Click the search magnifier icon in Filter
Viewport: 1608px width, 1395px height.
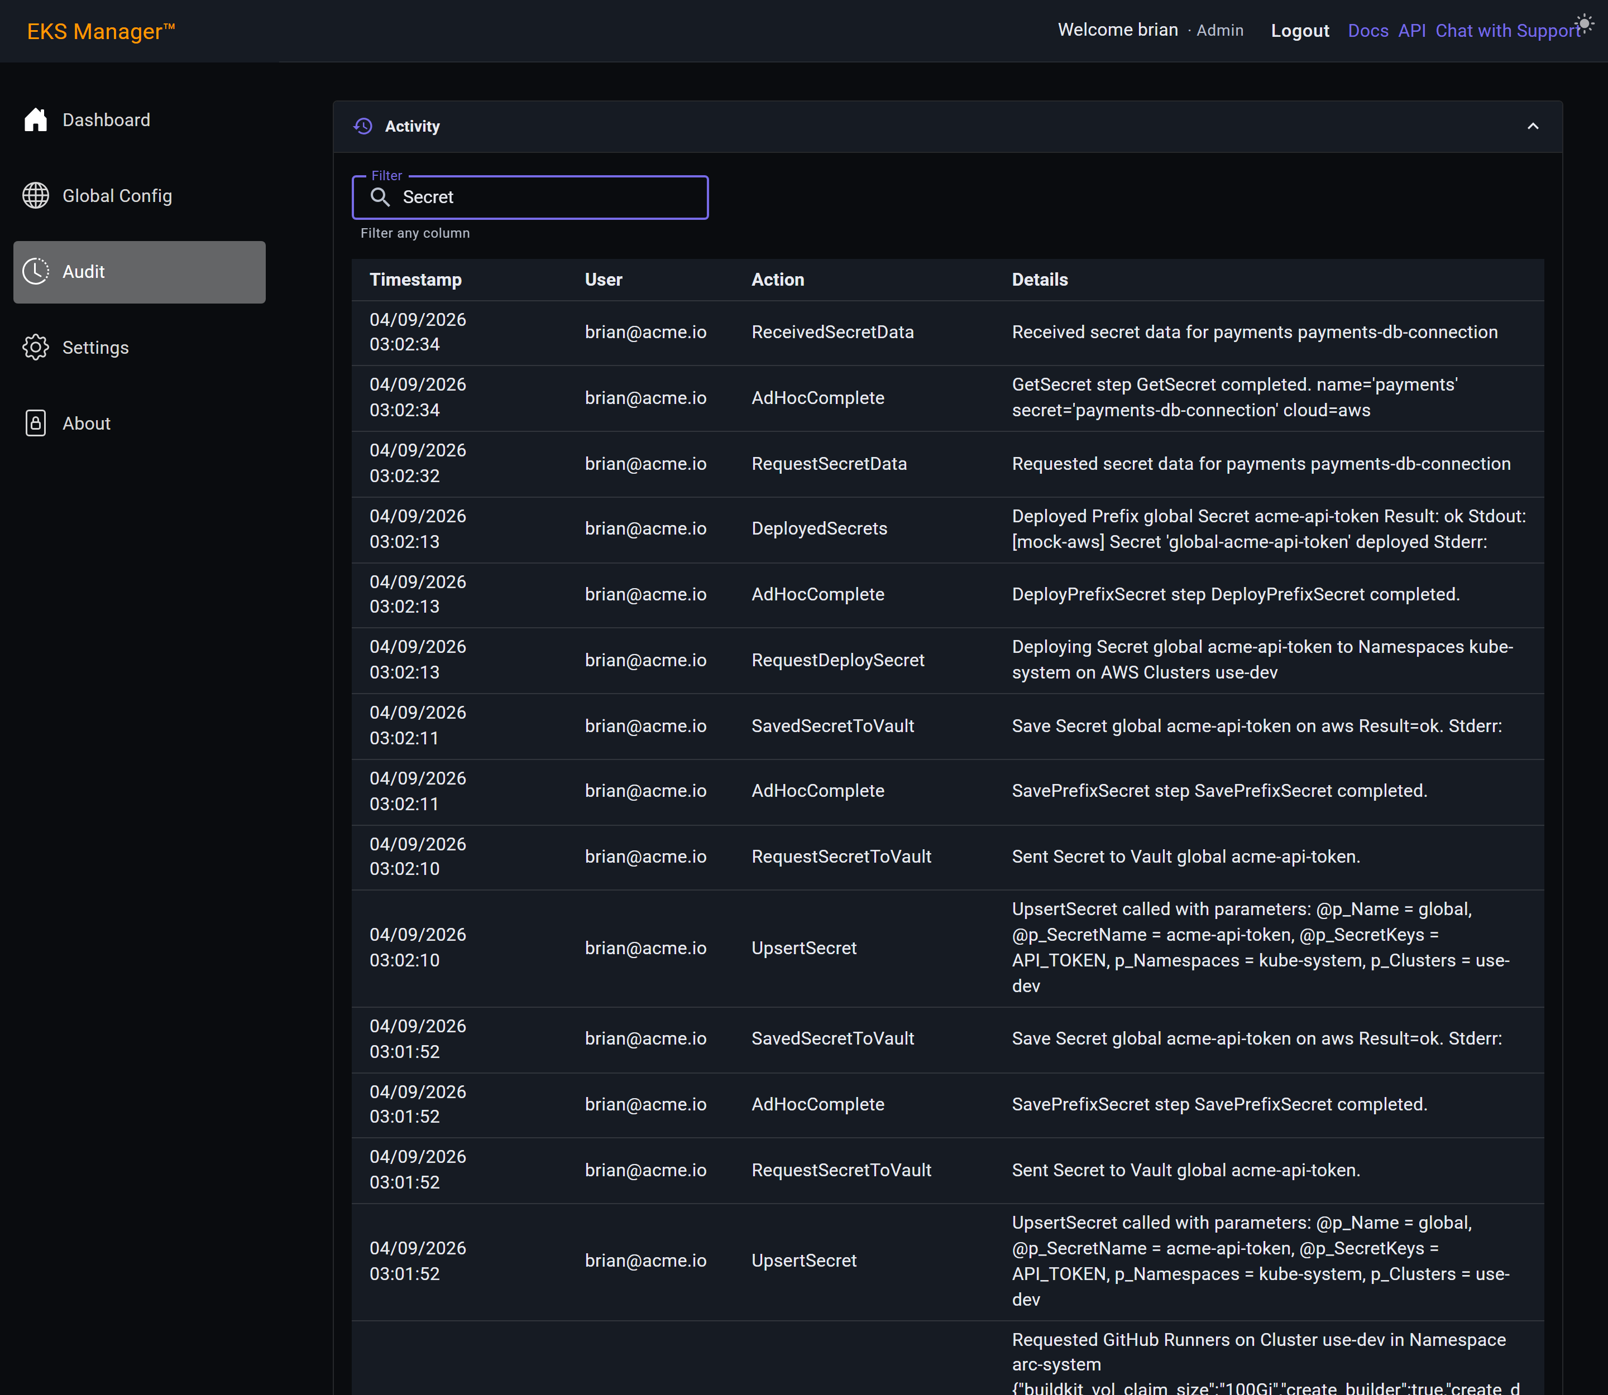(x=380, y=197)
